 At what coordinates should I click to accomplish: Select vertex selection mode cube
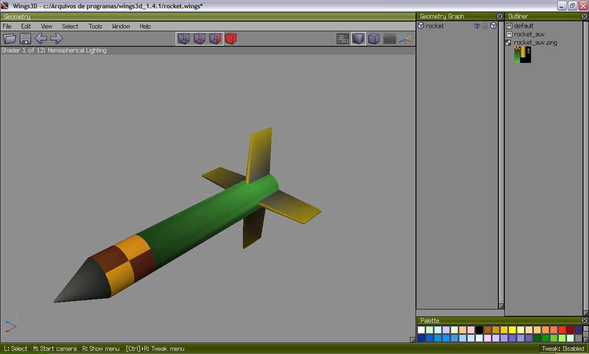[184, 39]
